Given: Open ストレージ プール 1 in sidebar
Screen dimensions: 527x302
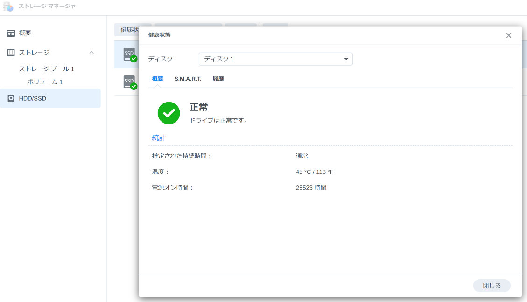Looking at the screenshot, I should click(46, 69).
